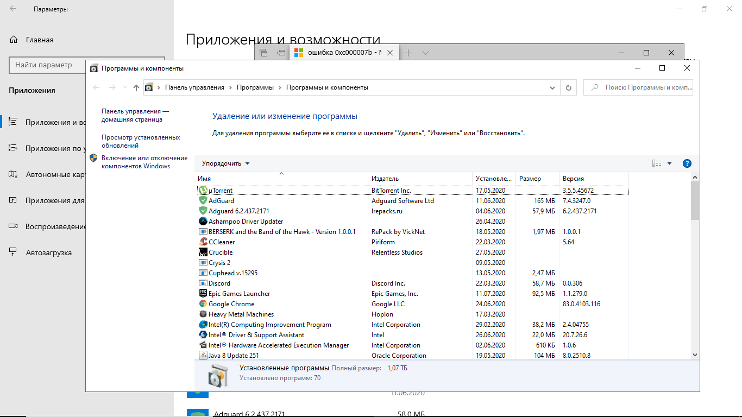This screenshot has width=742, height=417.
Task: Open the Упорядочить dropdown menu
Action: tap(226, 163)
